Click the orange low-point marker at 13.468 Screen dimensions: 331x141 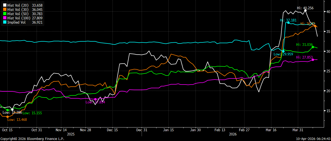pyautogui.click(x=7, y=117)
